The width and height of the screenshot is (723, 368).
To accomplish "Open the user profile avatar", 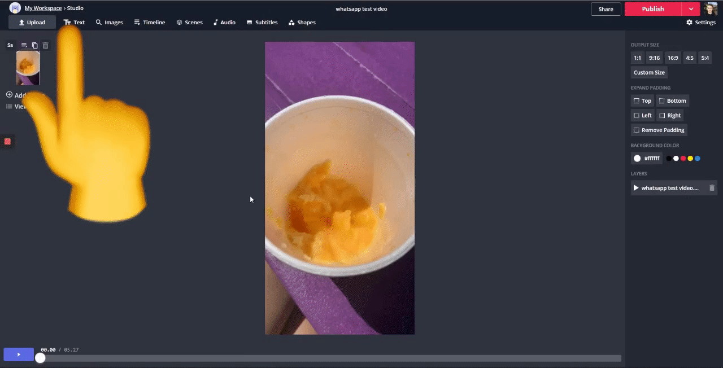I will pos(711,9).
